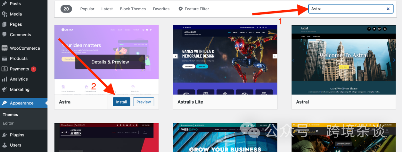Click the Media icon in sidebar
Viewport: 402px width, 152px height.
pos(5,14)
